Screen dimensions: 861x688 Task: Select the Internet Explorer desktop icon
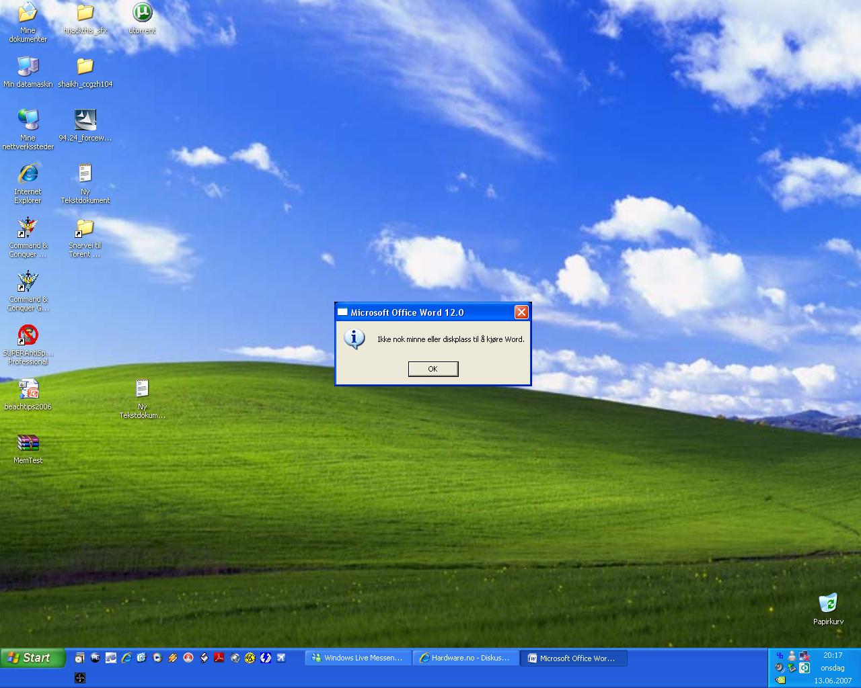(x=28, y=183)
